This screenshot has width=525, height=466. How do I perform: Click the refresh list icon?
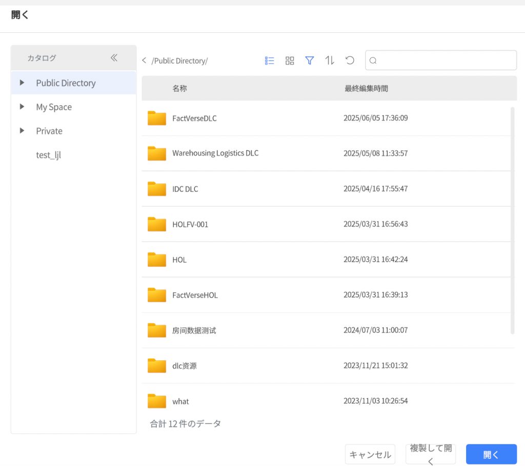pos(350,61)
